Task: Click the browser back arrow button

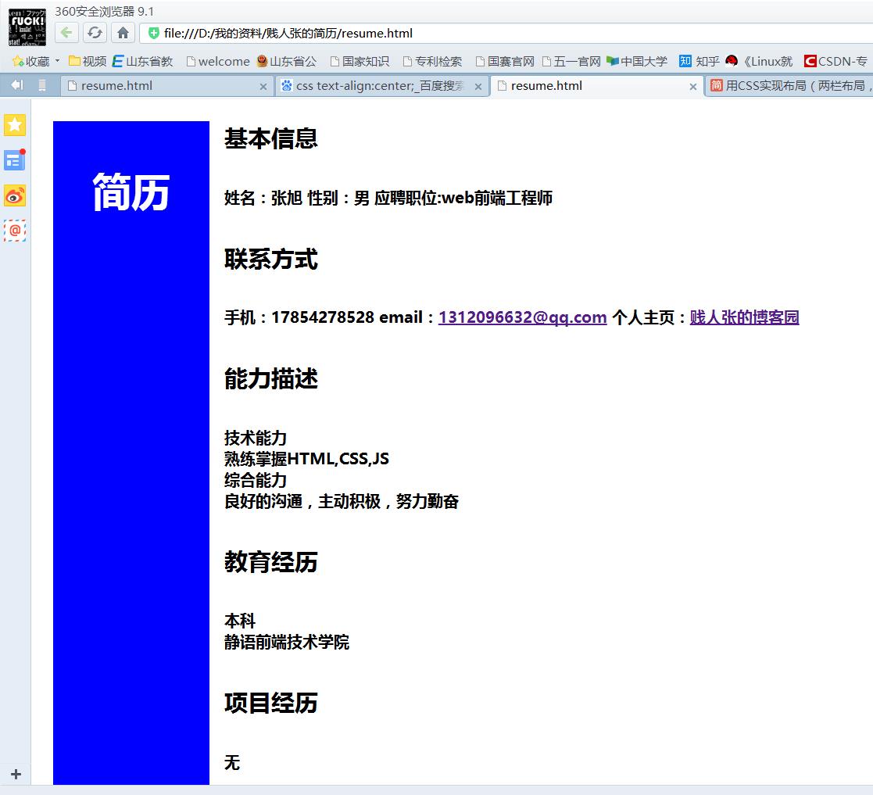Action: [x=66, y=33]
